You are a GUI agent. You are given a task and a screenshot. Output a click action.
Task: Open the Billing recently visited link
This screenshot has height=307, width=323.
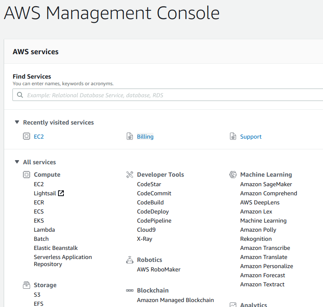coord(145,137)
